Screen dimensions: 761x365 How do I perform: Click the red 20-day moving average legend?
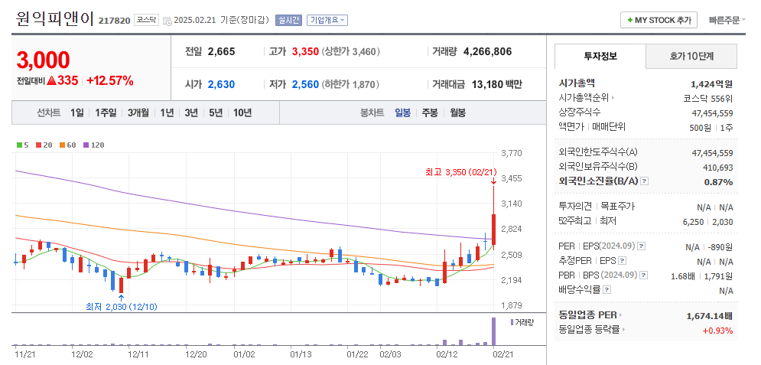[x=44, y=145]
